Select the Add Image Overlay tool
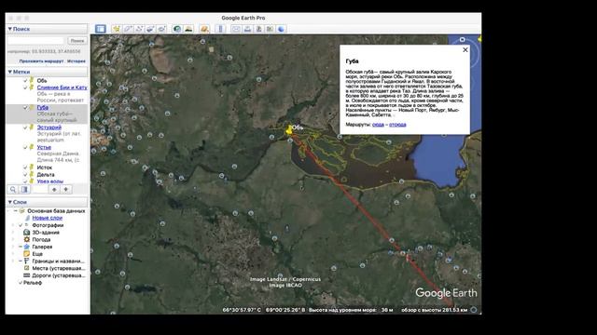This screenshot has height=335, width=597. click(151, 29)
